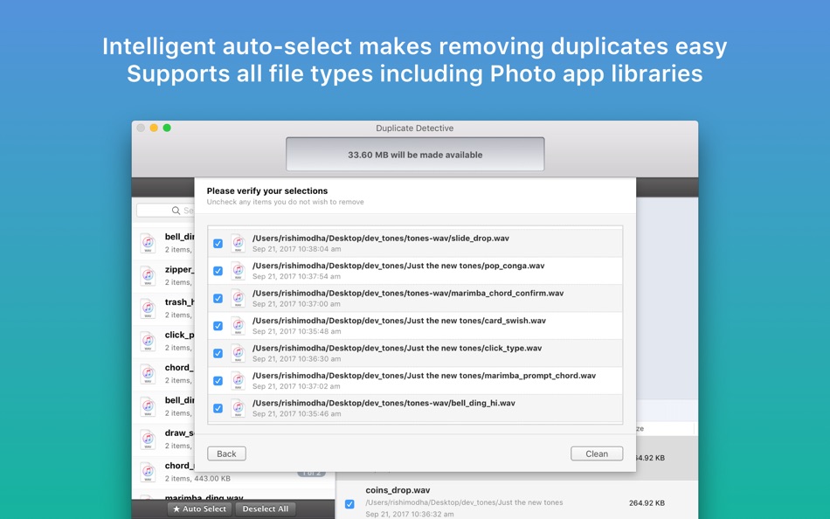Click the slide_drop.wav file icon

[x=239, y=243]
